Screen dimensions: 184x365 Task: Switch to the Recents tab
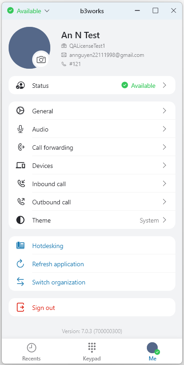pos(31,352)
